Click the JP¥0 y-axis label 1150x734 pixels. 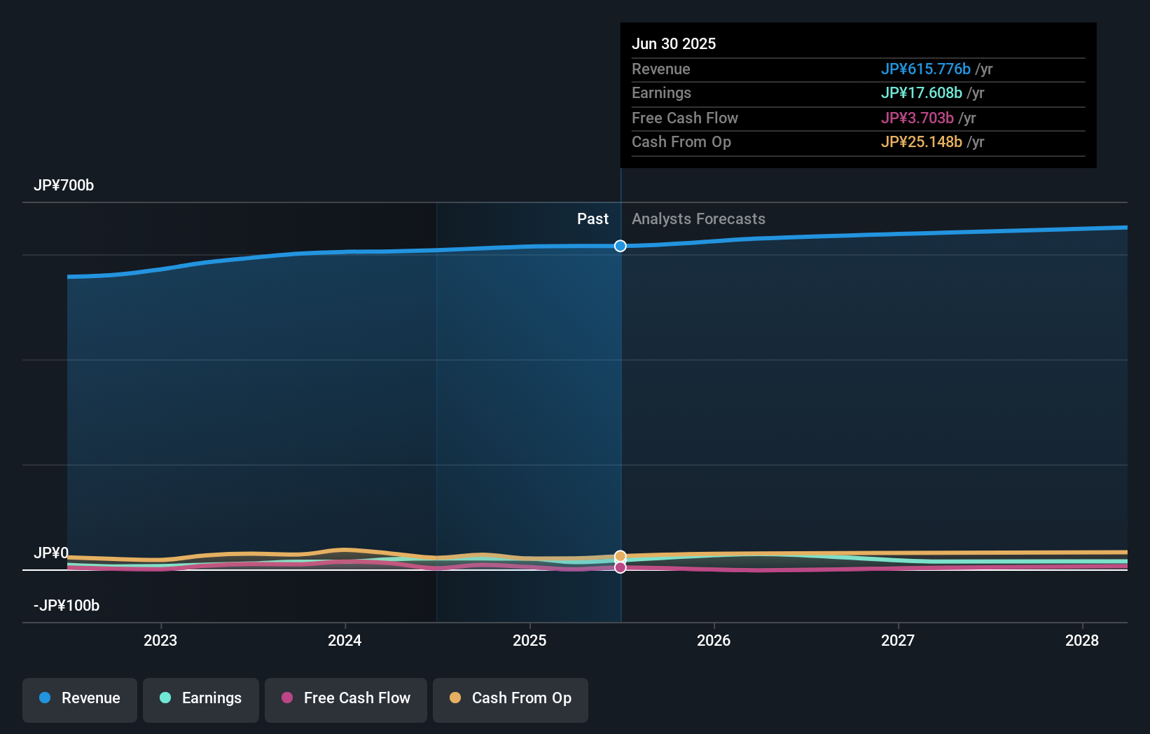tap(51, 553)
